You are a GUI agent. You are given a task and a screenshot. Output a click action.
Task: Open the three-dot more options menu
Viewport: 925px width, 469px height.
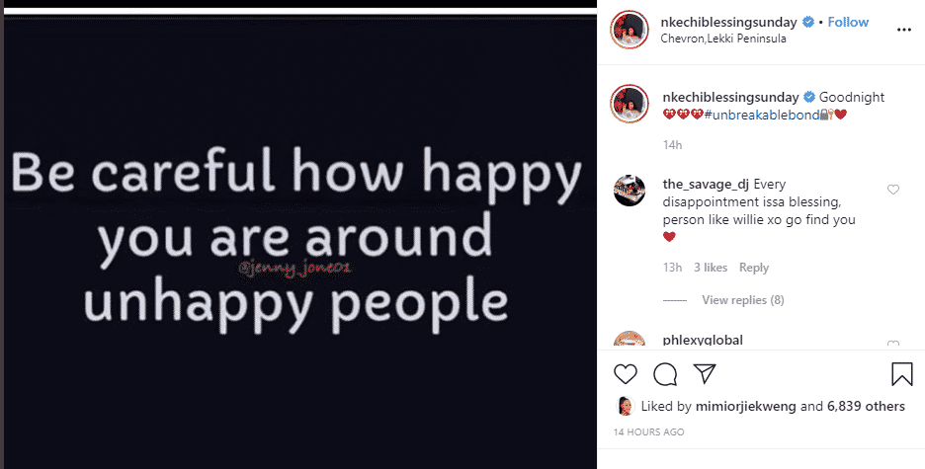coord(902,30)
